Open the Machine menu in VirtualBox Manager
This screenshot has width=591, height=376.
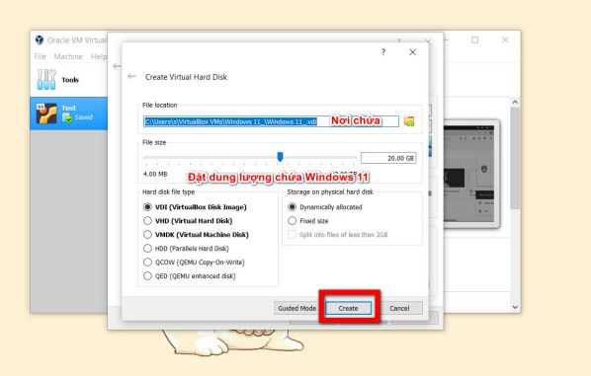coord(68,56)
